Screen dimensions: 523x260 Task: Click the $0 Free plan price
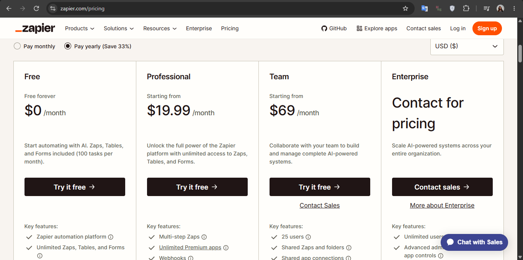pos(33,110)
